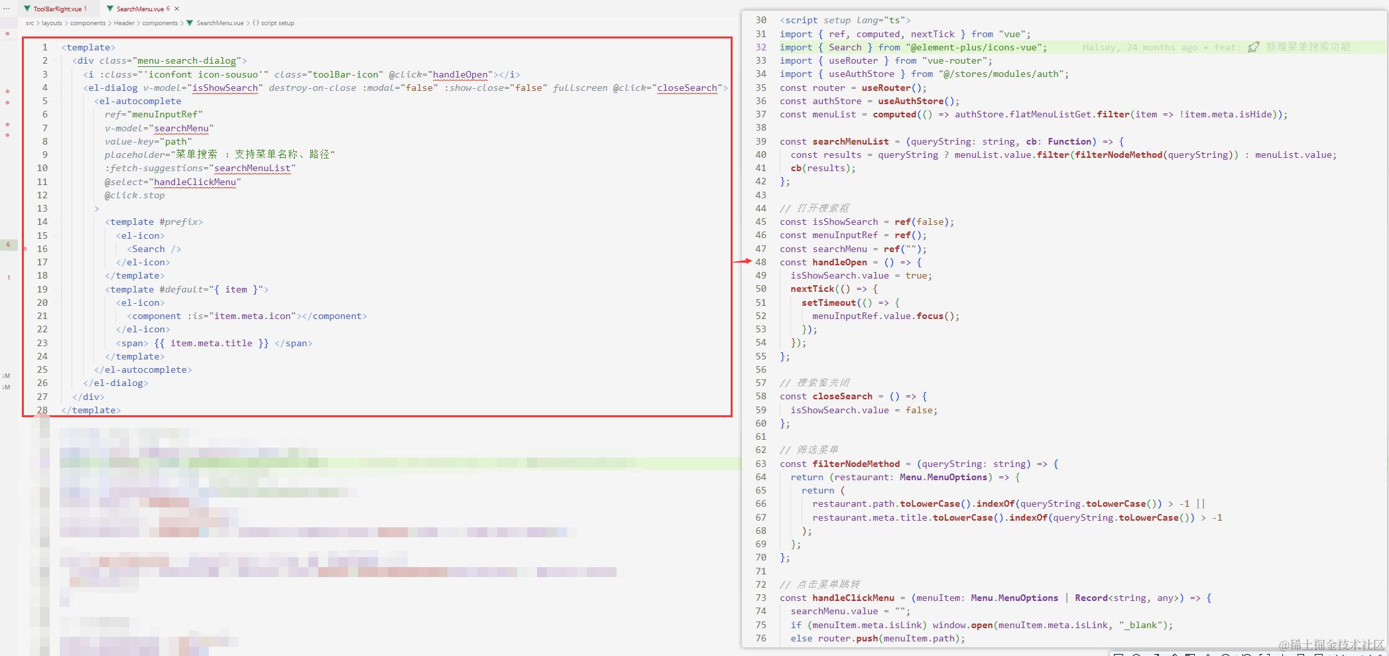The image size is (1389, 656).
Task: Open the layouts breadcrumb
Action: click(52, 23)
